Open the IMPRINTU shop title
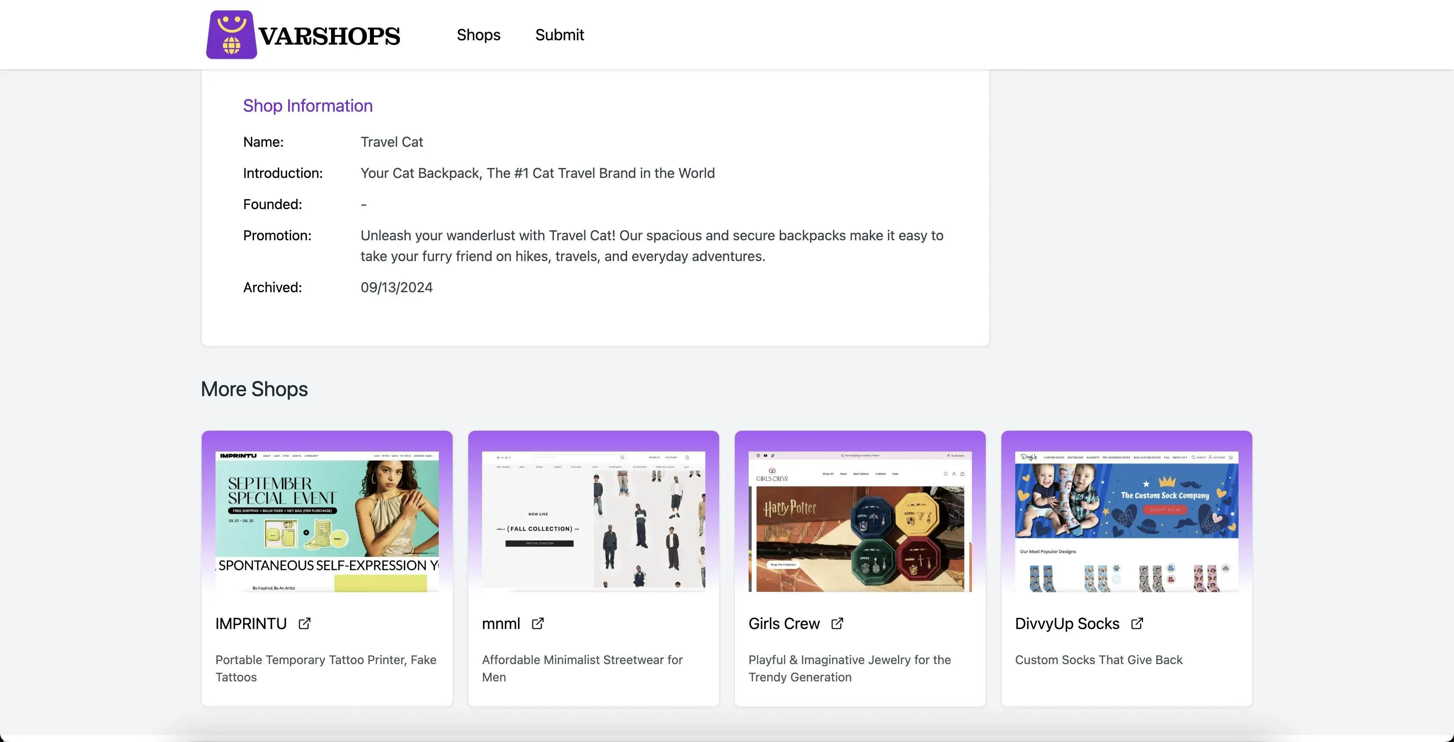This screenshot has width=1454, height=742. click(251, 623)
